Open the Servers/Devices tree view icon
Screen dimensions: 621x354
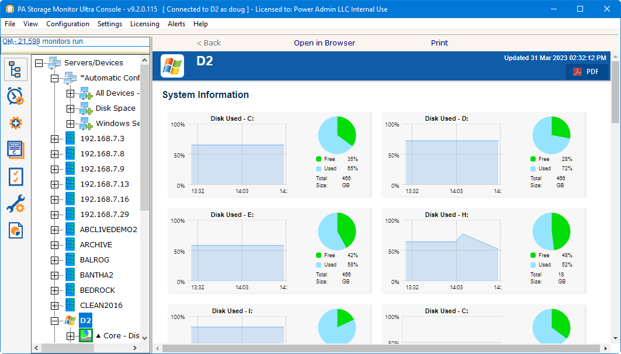point(15,69)
